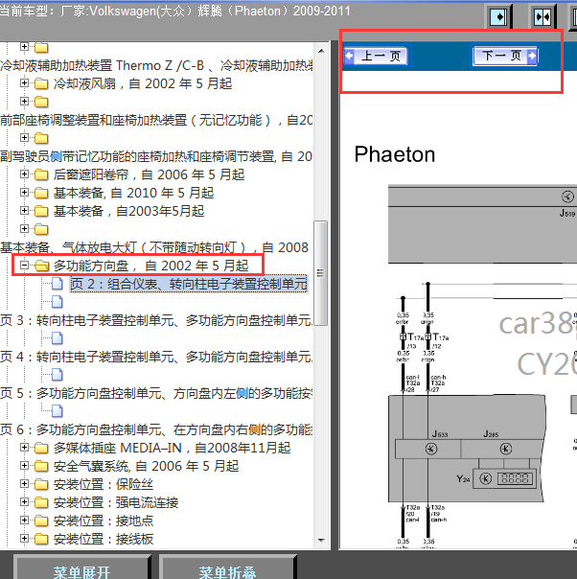Click the folder icon above 冷却液辅助加热装置 label
This screenshot has width=577, height=579.
coord(41,47)
